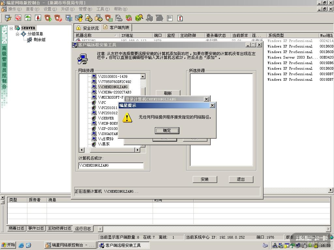The width and height of the screenshot is (334, 250).
Task: Open Internet Explorer from quick launch
Action: pos(21,245)
